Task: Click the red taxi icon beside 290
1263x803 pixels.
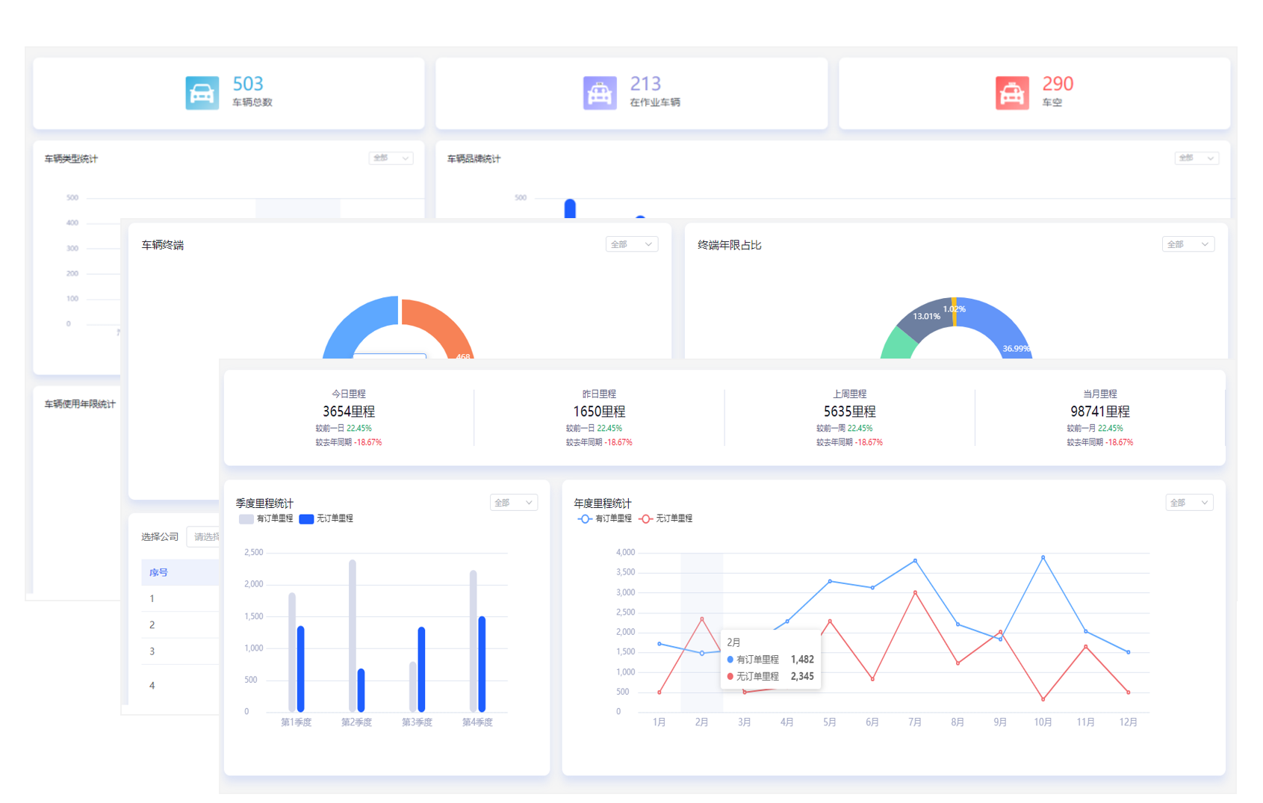Action: [1012, 93]
